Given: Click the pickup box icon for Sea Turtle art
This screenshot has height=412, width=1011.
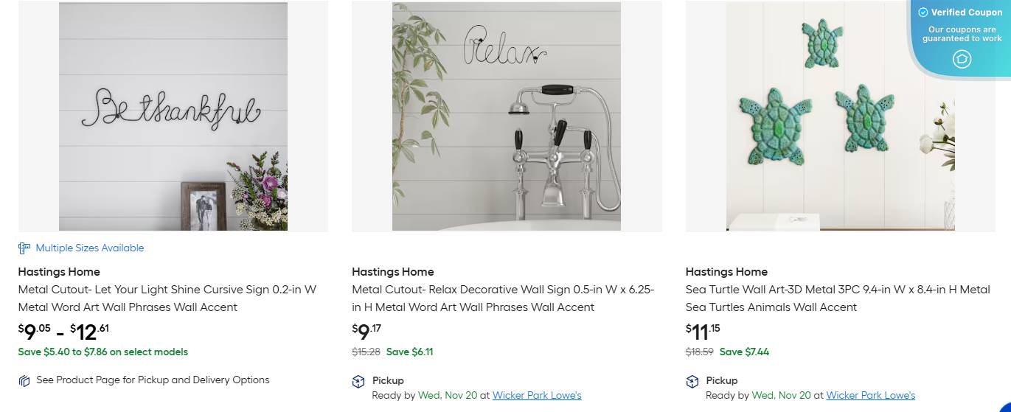Looking at the screenshot, I should tap(692, 381).
